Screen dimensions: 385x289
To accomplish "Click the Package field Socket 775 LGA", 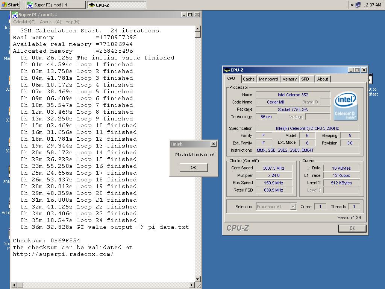I will (x=293, y=110).
